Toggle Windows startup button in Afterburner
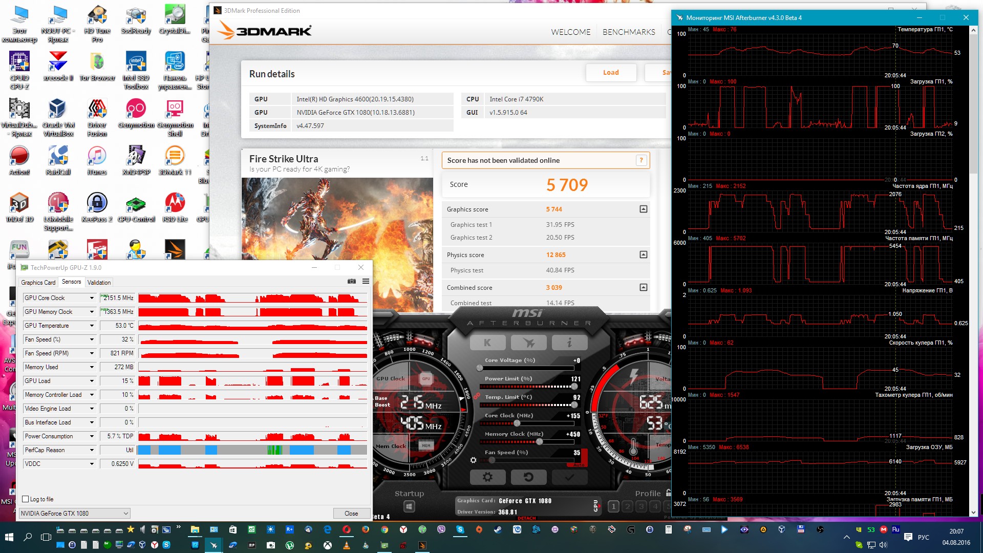The width and height of the screenshot is (983, 553). (409, 506)
